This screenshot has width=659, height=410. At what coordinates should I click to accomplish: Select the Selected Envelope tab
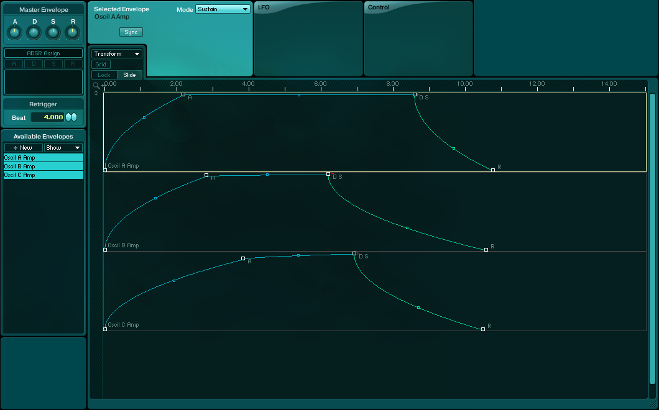[121, 9]
